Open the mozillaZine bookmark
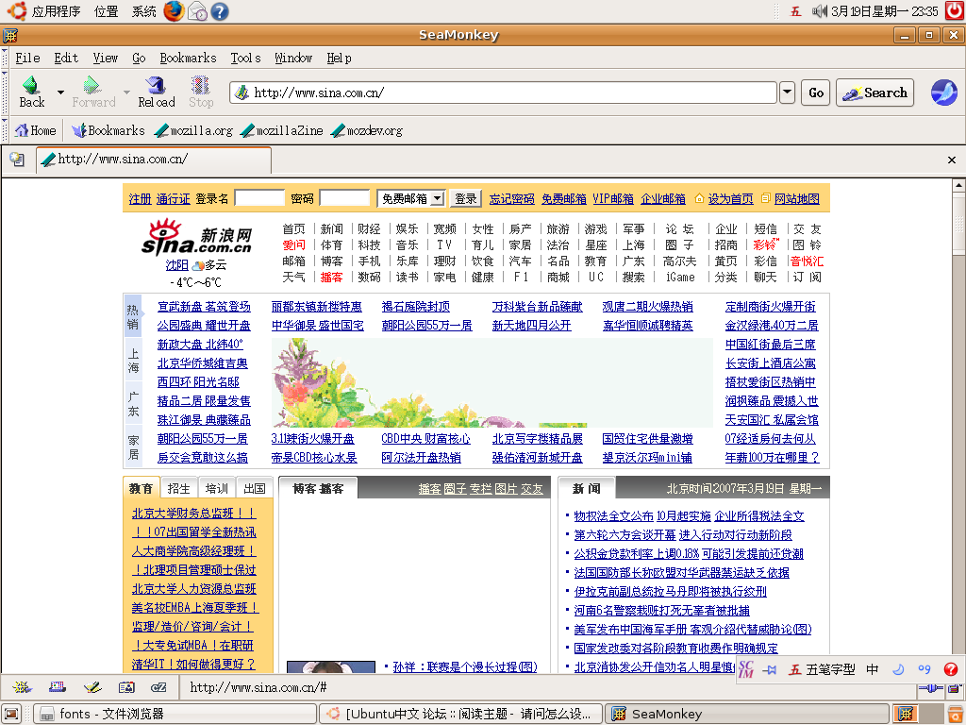 281,130
